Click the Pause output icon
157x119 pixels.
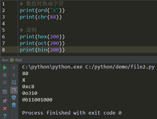coord(5,83)
